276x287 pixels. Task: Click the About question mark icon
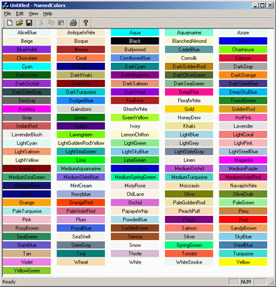point(86,23)
